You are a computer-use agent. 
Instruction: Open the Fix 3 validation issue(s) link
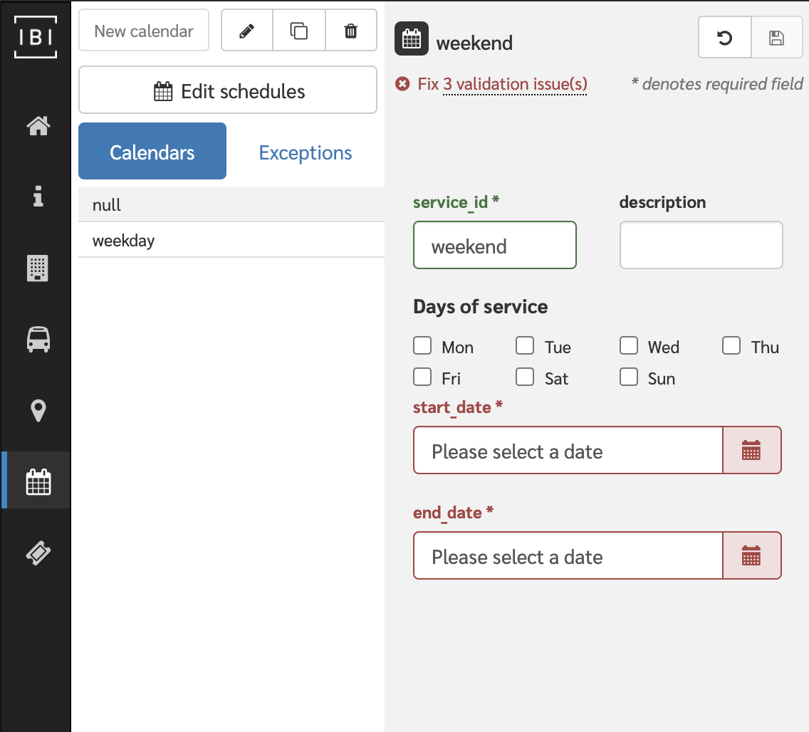click(x=503, y=83)
